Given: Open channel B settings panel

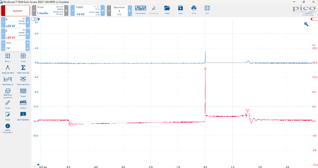Looking at the screenshot, I should [x=15, y=34].
